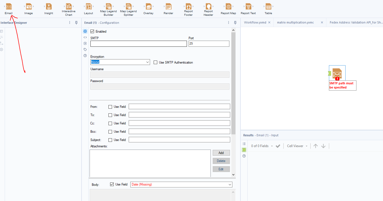The width and height of the screenshot is (383, 201).
Task: Check Use Field next to Subject
Action: pos(110,140)
